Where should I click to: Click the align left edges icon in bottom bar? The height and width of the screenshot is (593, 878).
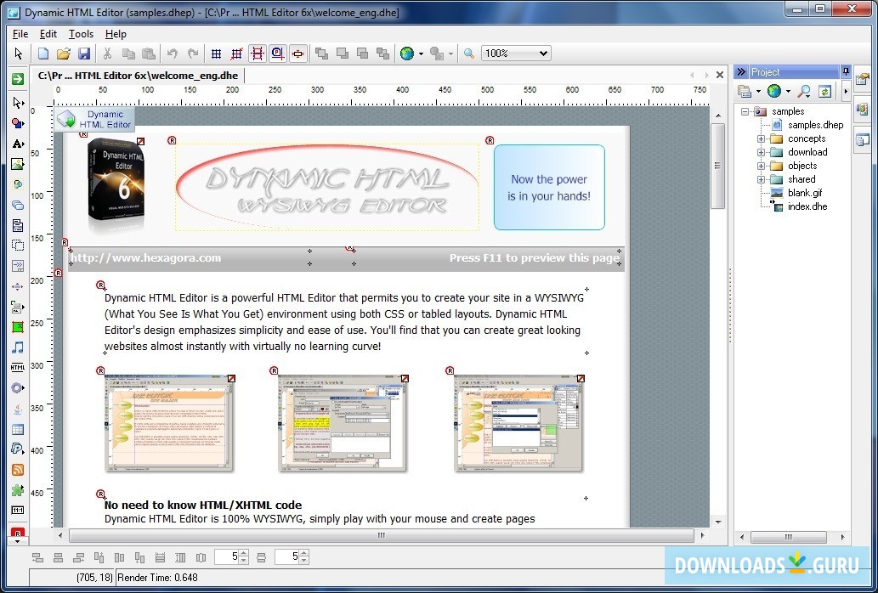[x=37, y=557]
